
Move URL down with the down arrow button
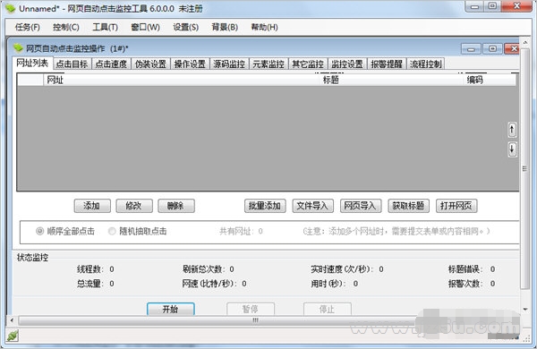[x=512, y=149]
